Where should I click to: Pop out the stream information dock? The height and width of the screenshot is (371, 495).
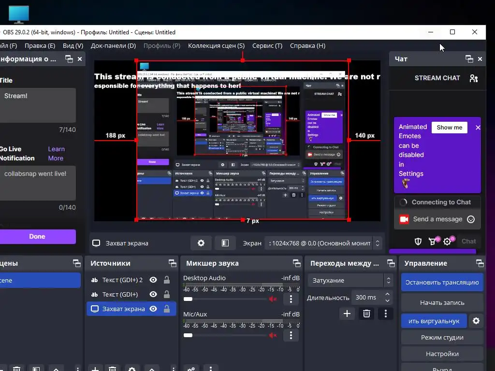pyautogui.click(x=69, y=59)
